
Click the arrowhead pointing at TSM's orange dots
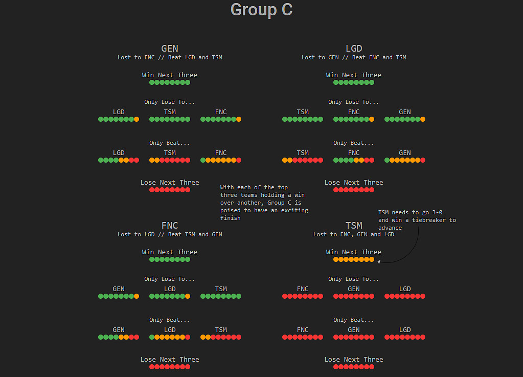379,262
